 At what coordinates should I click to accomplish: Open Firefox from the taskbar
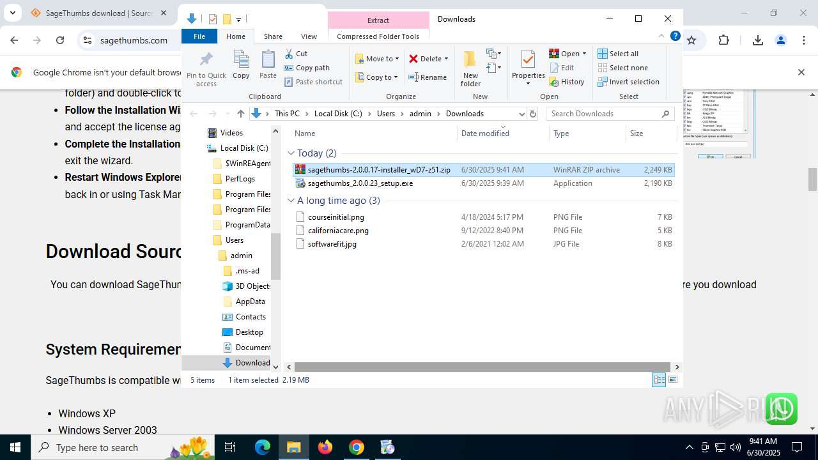pos(325,447)
